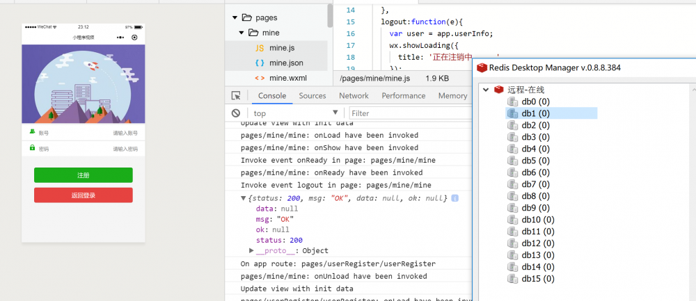This screenshot has height=301, width=696.
Task: Click the 1.9 KB file size label
Action: (x=437, y=79)
